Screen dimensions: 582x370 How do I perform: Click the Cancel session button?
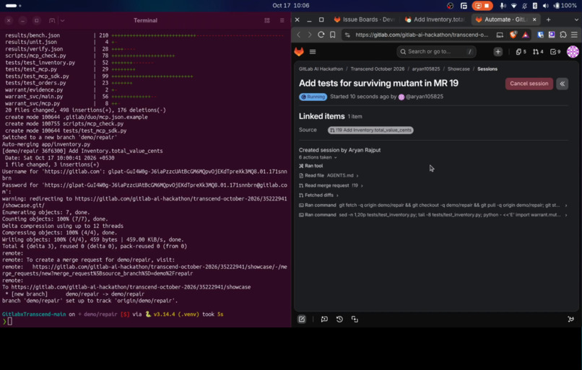pos(529,84)
